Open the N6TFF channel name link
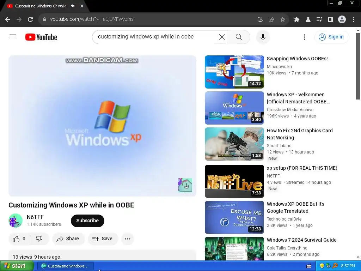This screenshot has width=361, height=271. click(35, 217)
